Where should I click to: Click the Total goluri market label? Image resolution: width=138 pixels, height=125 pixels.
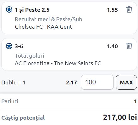click(x=30, y=56)
